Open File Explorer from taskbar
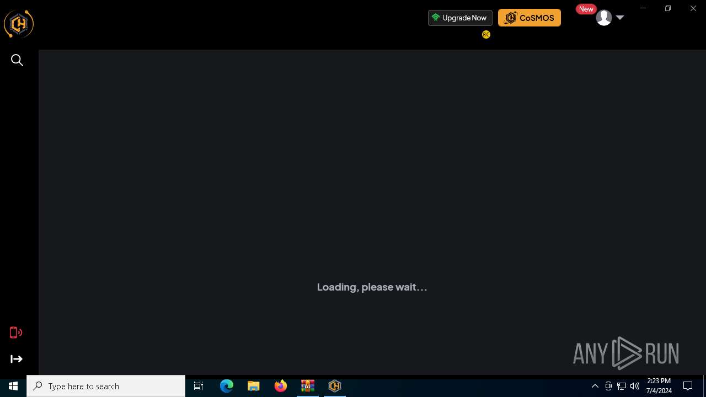 [x=254, y=386]
